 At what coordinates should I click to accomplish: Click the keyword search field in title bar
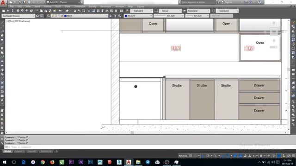(197, 2)
